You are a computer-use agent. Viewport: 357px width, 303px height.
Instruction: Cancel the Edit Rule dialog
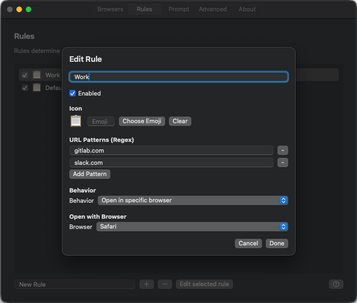(248, 244)
